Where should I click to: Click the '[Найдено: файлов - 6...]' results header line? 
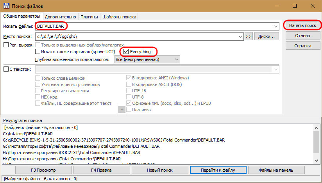tap(41, 127)
